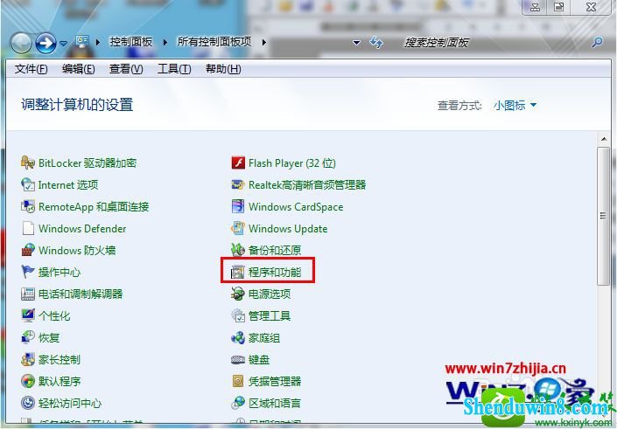617x429 pixels.
Task: Click the 家庭组 icon
Action: tap(238, 337)
